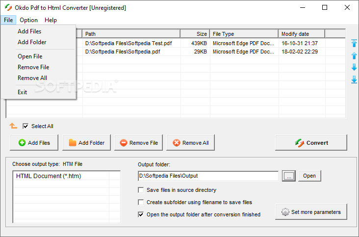The image size is (359, 237).
Task: Enable Create subfolder using filename option
Action: tap(141, 202)
